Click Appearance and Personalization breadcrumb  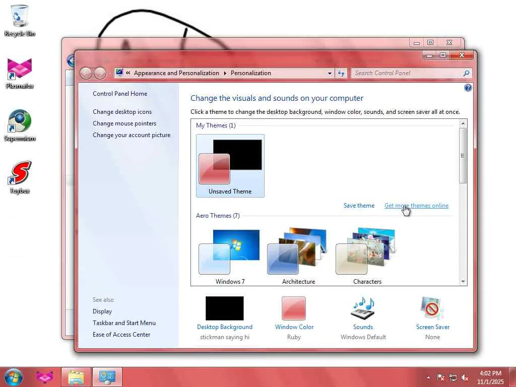176,73
